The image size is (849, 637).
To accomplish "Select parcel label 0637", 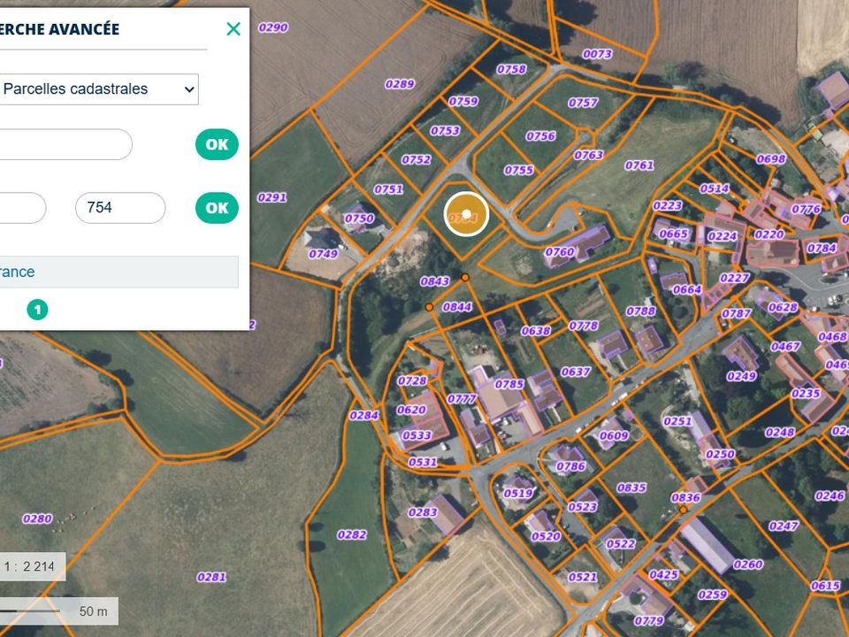I will coord(575,372).
